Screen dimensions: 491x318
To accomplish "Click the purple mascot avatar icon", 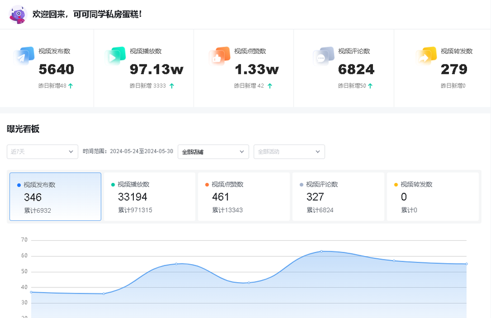I will pos(18,14).
